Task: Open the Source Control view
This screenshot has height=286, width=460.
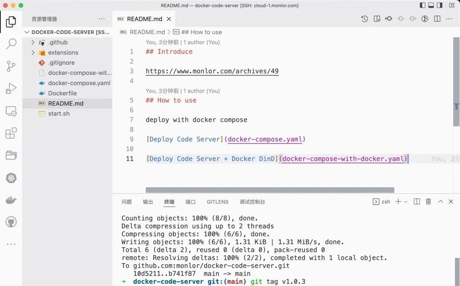Action: [11, 66]
